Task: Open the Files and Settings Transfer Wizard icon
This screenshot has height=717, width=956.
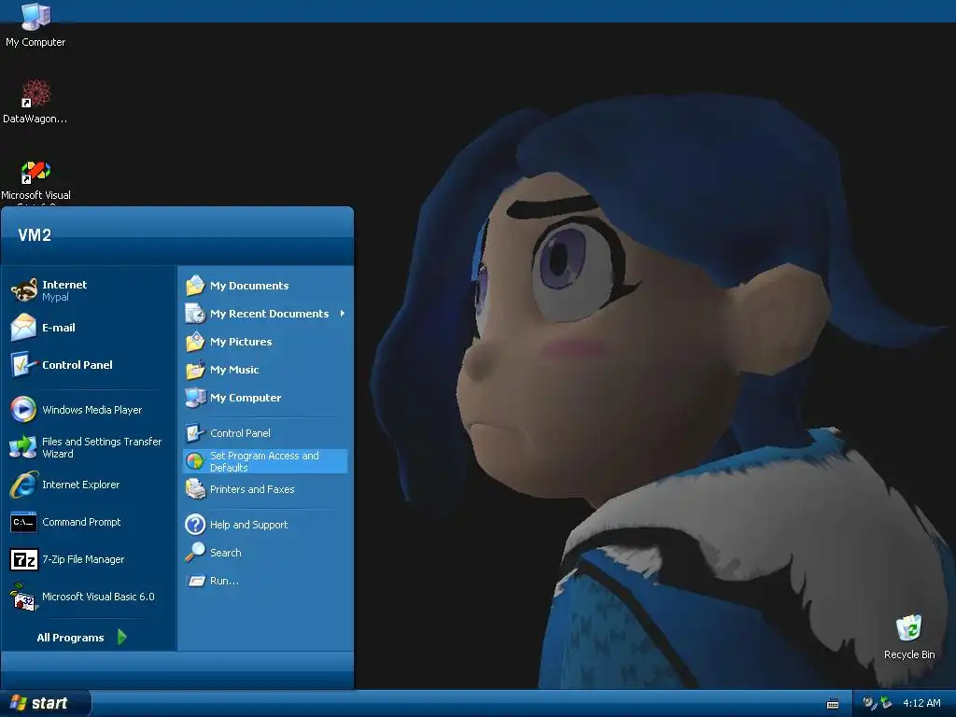Action: click(x=23, y=447)
